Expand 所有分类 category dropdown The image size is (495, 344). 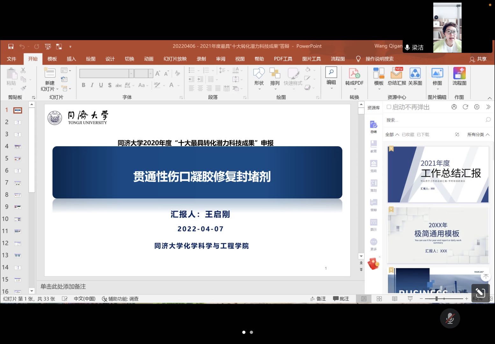(478, 134)
